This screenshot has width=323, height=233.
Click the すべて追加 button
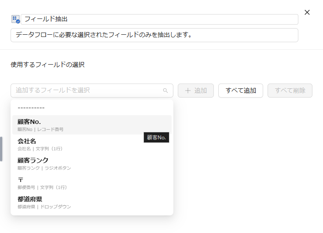[x=241, y=91]
